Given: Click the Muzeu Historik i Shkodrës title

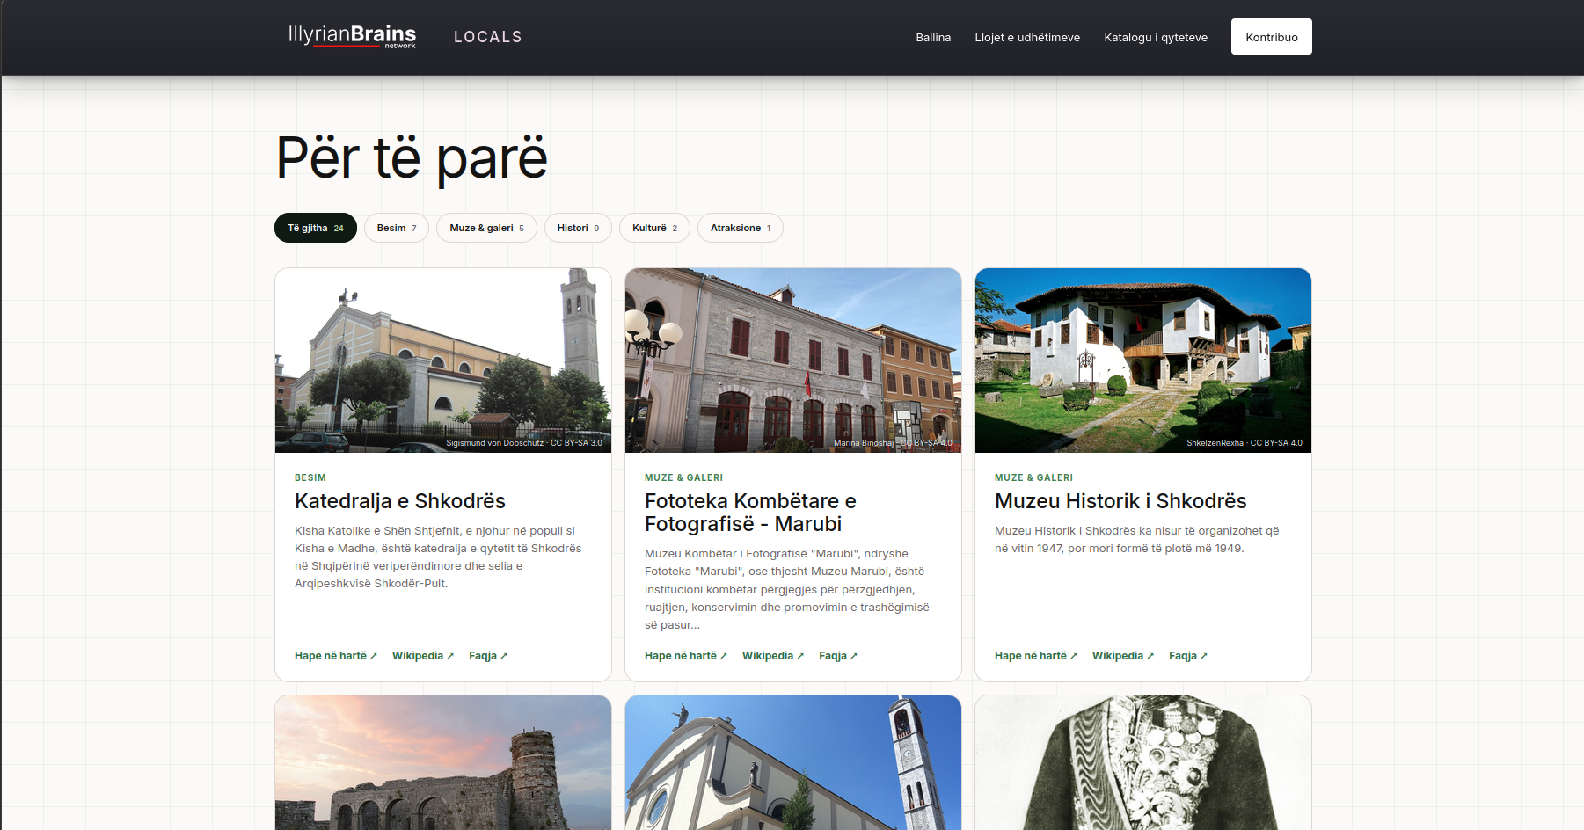Looking at the screenshot, I should pos(1120,501).
